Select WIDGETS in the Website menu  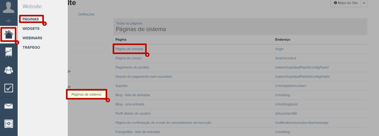(x=31, y=28)
